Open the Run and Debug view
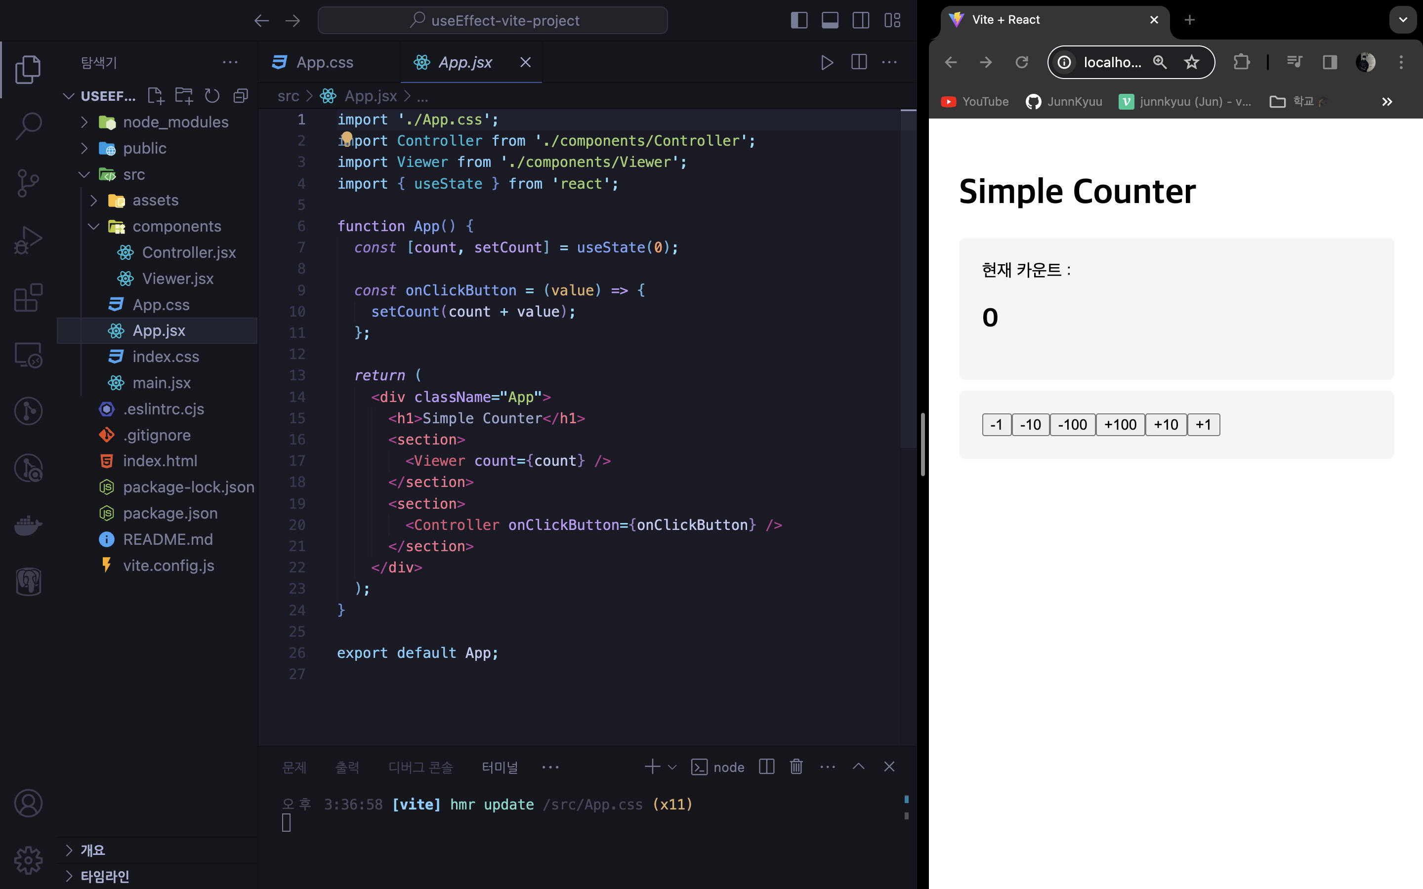 tap(28, 240)
